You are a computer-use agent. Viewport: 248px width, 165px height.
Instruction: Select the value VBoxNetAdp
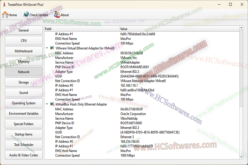tap(129, 118)
